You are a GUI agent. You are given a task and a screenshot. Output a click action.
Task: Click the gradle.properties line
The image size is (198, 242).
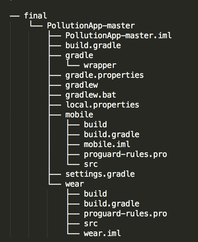[x=105, y=75]
